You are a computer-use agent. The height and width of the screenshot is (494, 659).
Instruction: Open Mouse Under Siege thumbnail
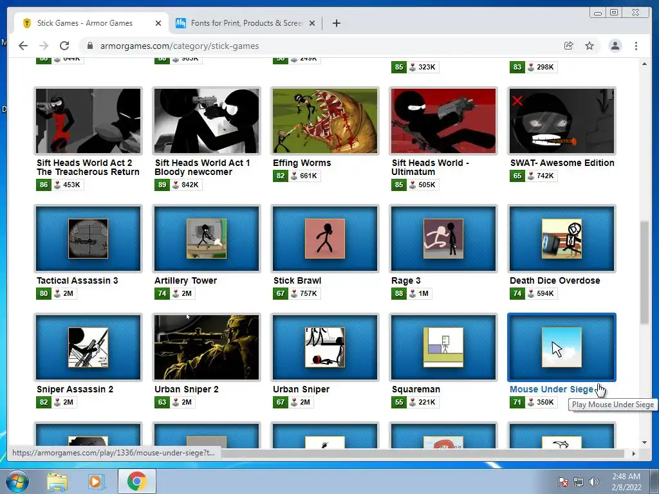(562, 347)
